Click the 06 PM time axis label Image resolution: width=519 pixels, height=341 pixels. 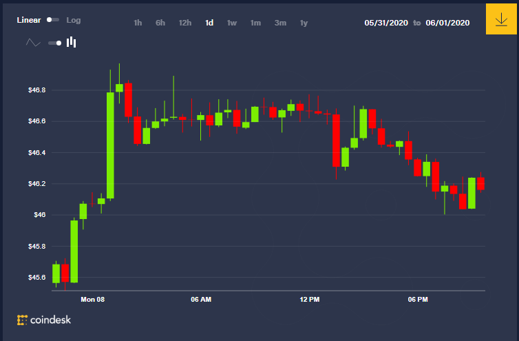[418, 300]
